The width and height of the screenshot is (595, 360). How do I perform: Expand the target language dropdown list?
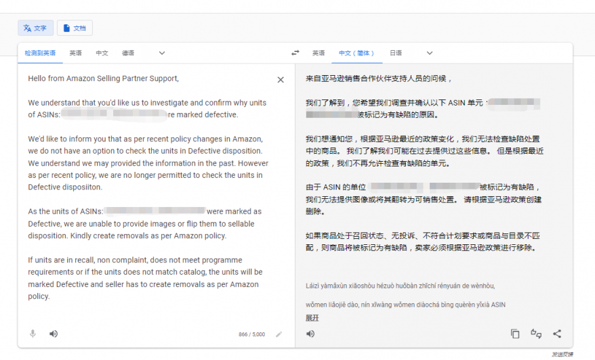click(x=430, y=53)
